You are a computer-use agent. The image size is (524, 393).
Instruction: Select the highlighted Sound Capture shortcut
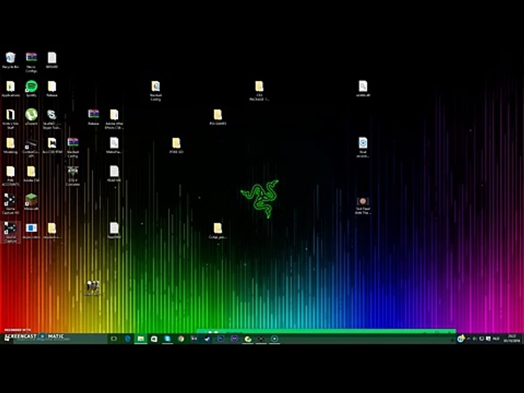(10, 233)
